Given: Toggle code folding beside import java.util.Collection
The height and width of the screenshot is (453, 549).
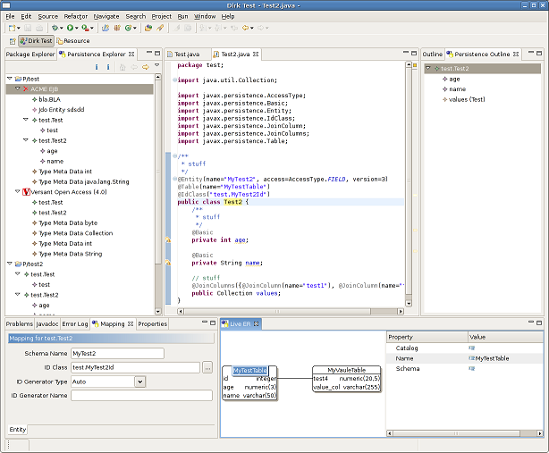Looking at the screenshot, I should pyautogui.click(x=174, y=80).
